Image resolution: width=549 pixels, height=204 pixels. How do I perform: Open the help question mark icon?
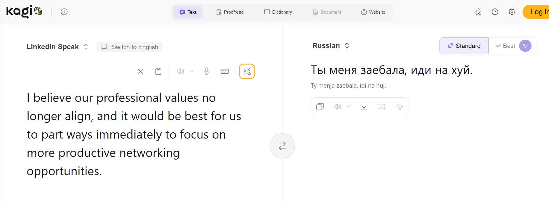pyautogui.click(x=495, y=12)
